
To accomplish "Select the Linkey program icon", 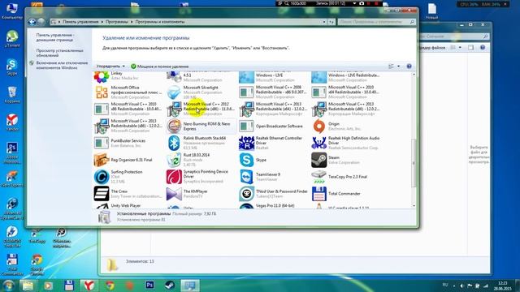I will pos(102,77).
